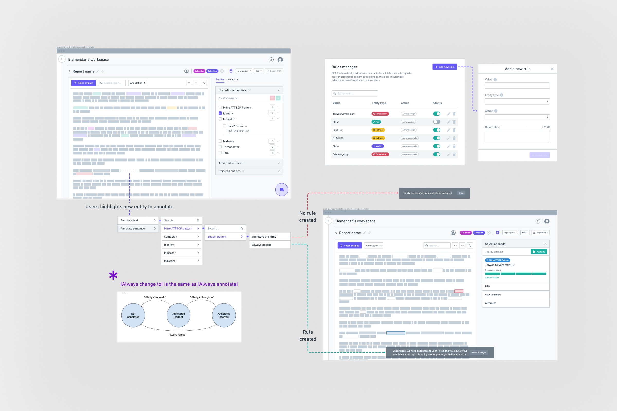Close the Add a new rule panel
Screen dimensions: 617x411
pos(552,69)
